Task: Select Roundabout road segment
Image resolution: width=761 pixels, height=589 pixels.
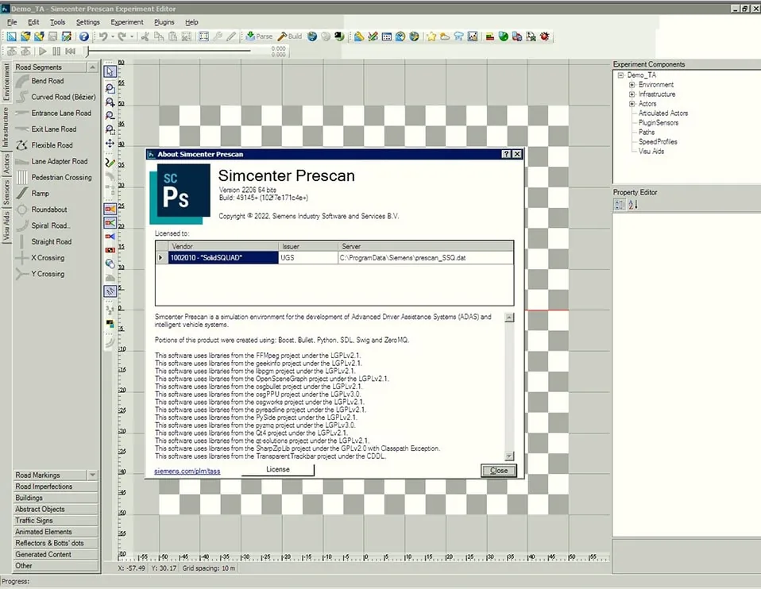Action: [49, 210]
